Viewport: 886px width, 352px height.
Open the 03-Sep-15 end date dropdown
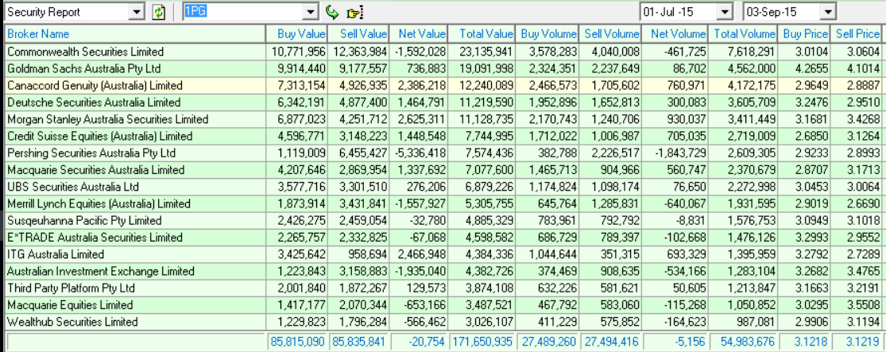click(828, 12)
